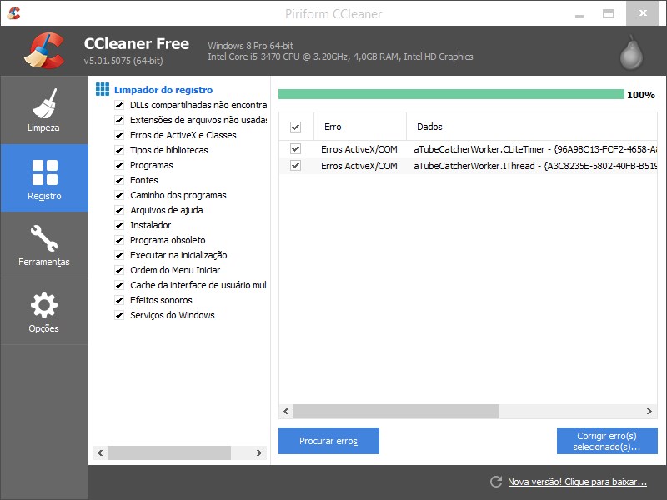This screenshot has height=500, width=667.
Task: Maximize the CCleaner window
Action: (x=609, y=14)
